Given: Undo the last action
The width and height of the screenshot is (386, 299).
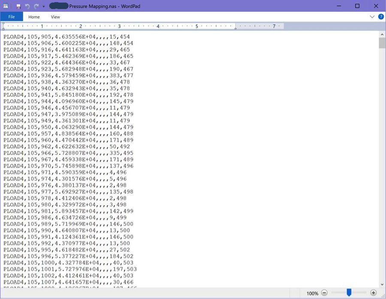Looking at the screenshot, I should click(x=27, y=6).
